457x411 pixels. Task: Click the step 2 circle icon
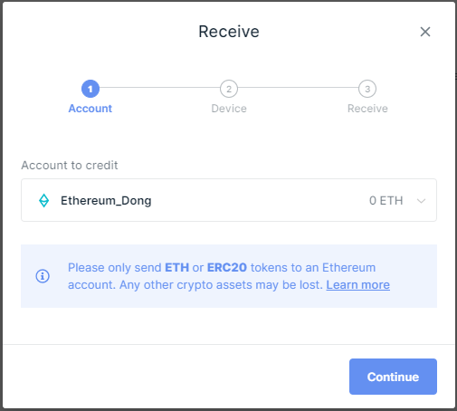tap(229, 89)
